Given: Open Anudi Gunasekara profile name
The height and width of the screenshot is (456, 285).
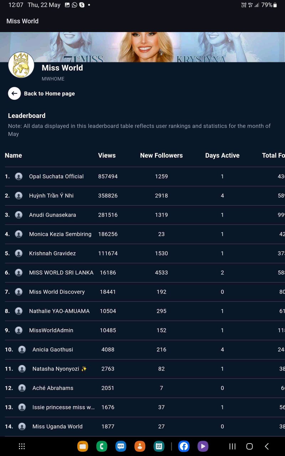Looking at the screenshot, I should tap(52, 215).
